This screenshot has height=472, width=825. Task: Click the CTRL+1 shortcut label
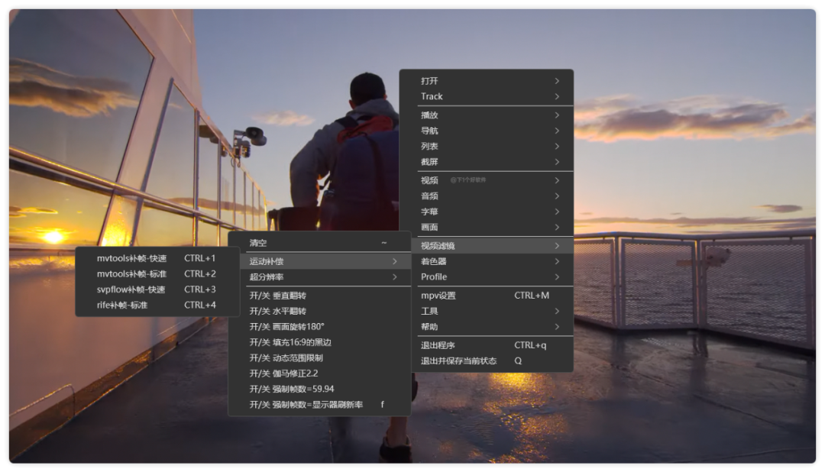pyautogui.click(x=200, y=258)
